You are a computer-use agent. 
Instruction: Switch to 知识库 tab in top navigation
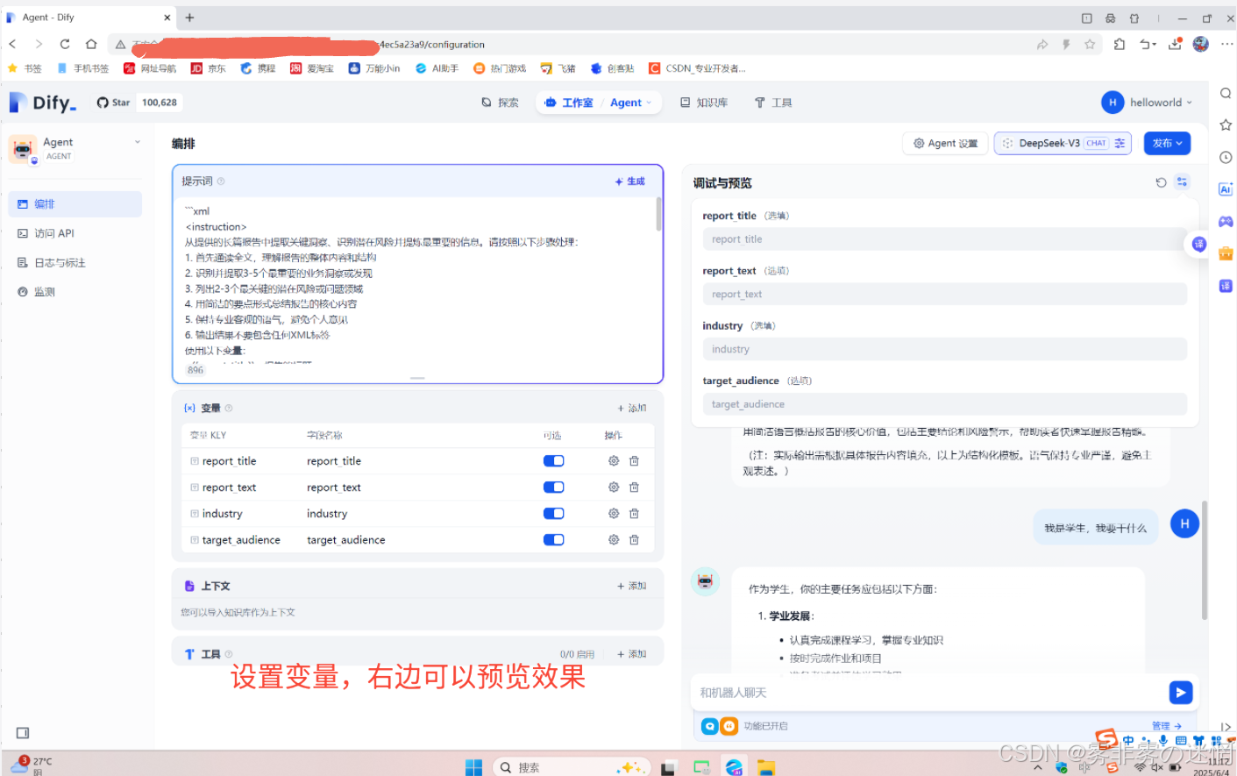(704, 103)
